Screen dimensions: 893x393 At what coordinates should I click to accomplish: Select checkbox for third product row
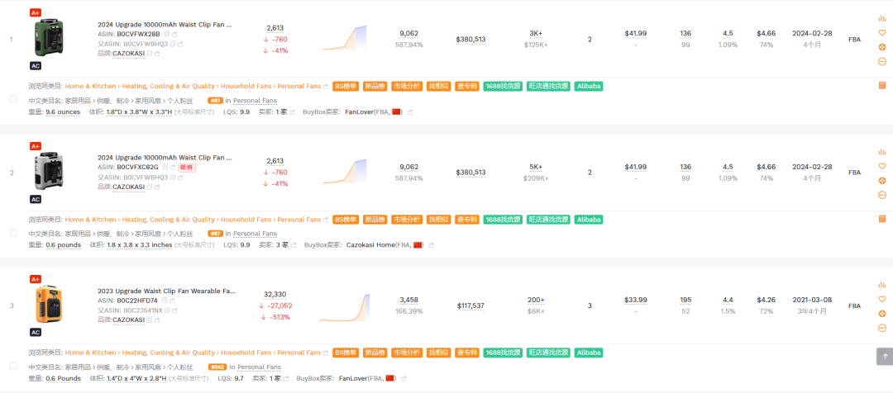click(x=13, y=366)
